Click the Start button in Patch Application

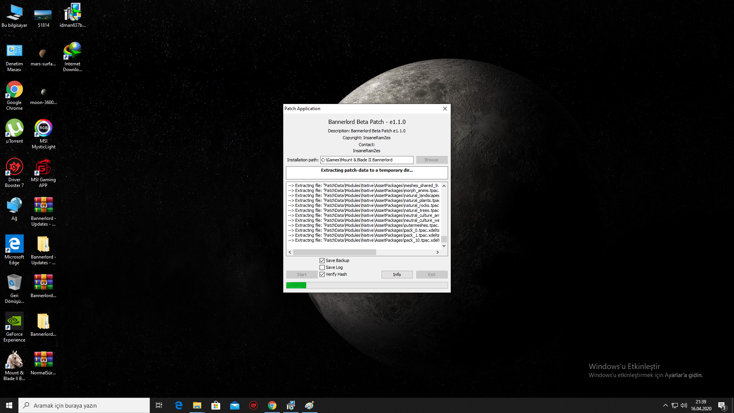[x=302, y=275]
